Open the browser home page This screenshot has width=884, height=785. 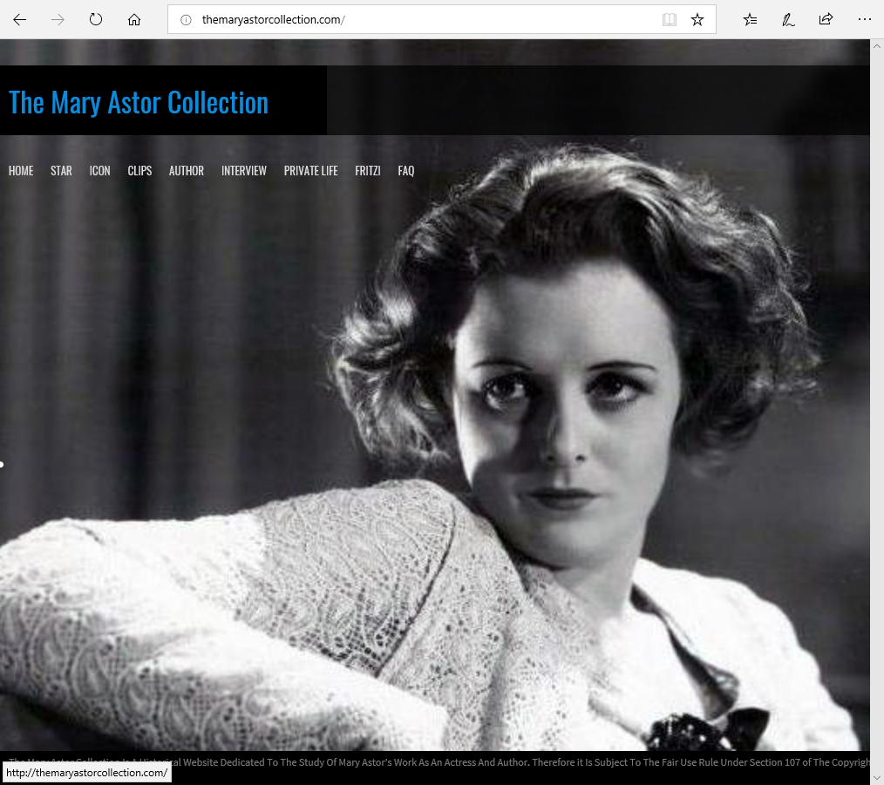(134, 20)
